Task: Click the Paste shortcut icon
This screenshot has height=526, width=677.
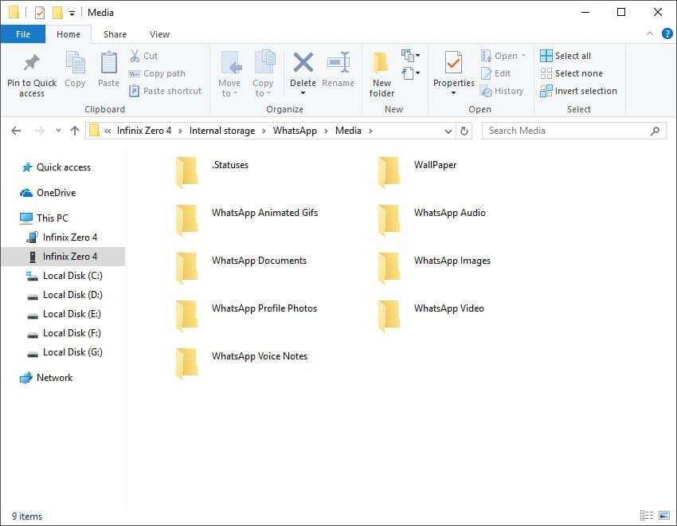Action: 135,91
